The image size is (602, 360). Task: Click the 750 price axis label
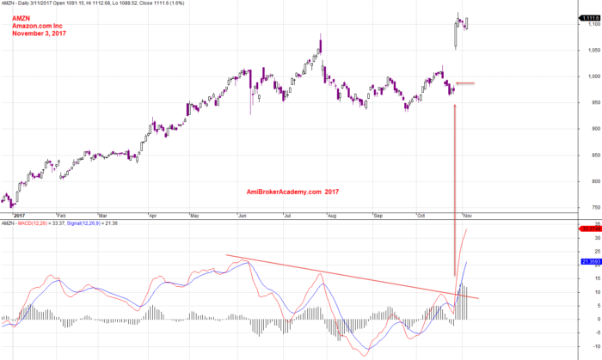pyautogui.click(x=596, y=207)
